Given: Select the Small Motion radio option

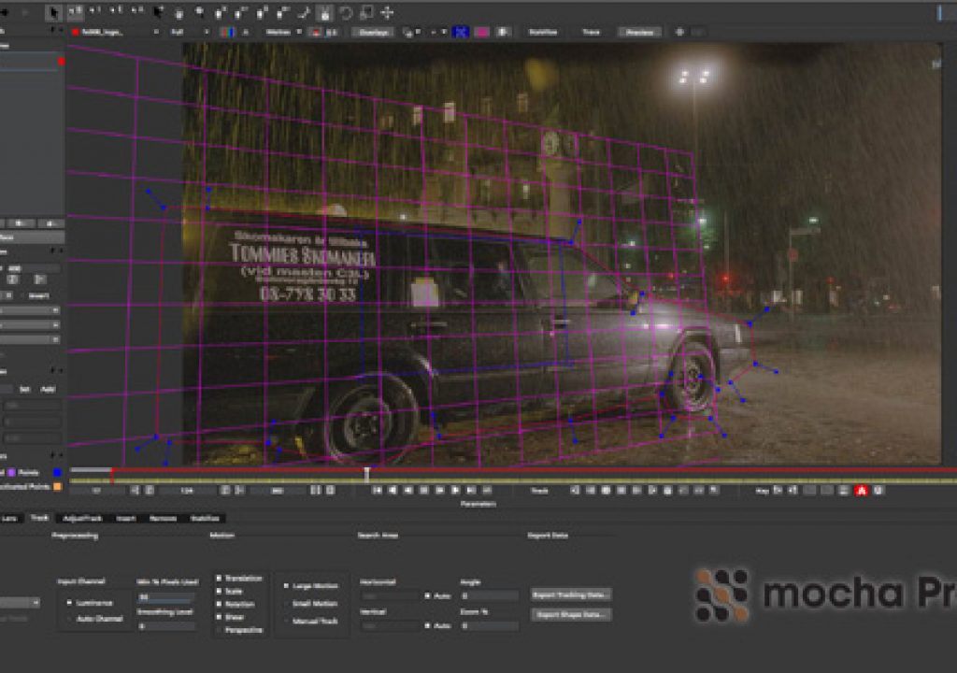Looking at the screenshot, I should pyautogui.click(x=286, y=604).
